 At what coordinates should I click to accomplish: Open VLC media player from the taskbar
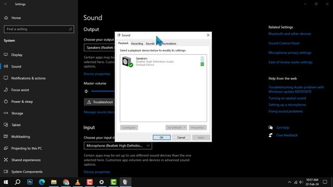point(78,182)
